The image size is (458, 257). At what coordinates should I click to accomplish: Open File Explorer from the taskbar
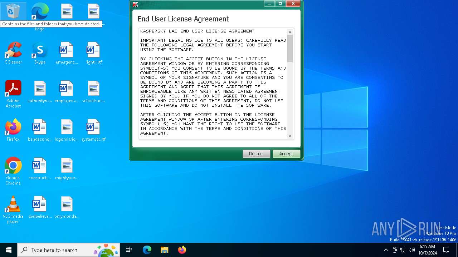(x=164, y=250)
